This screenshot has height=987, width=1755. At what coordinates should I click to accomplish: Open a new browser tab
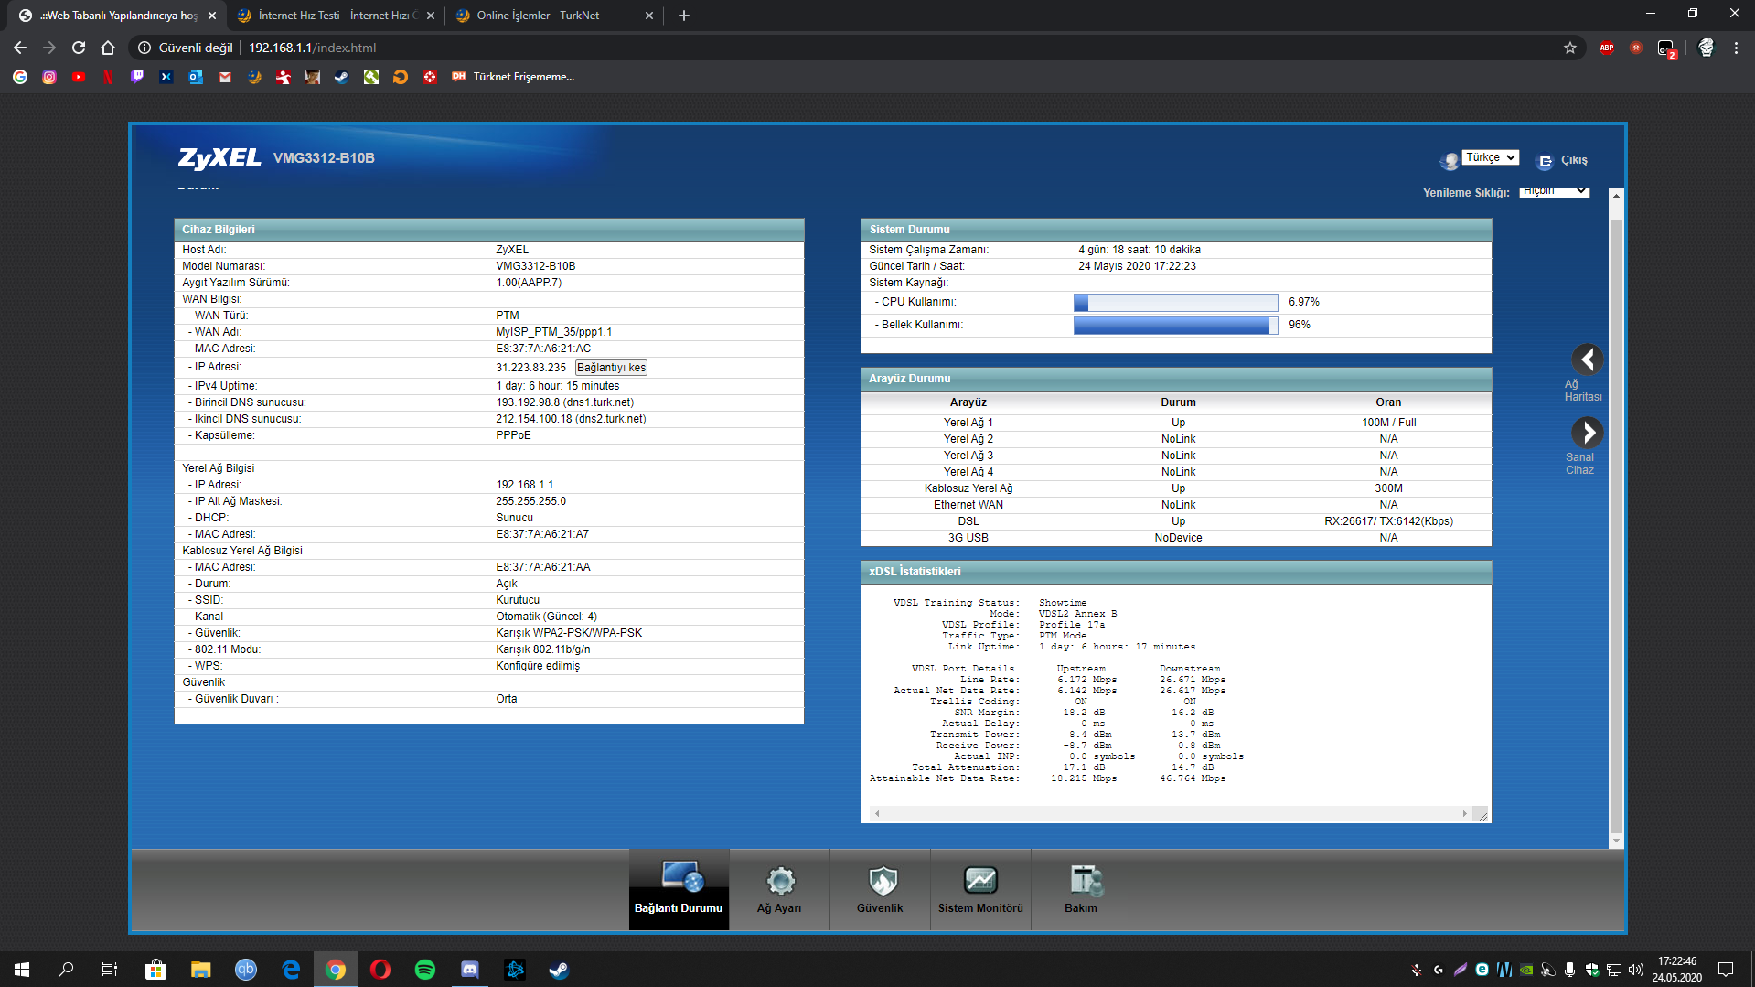684,16
